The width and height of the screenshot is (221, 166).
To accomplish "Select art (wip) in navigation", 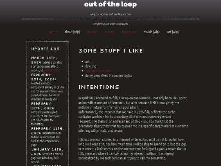I will pos(173,32).
